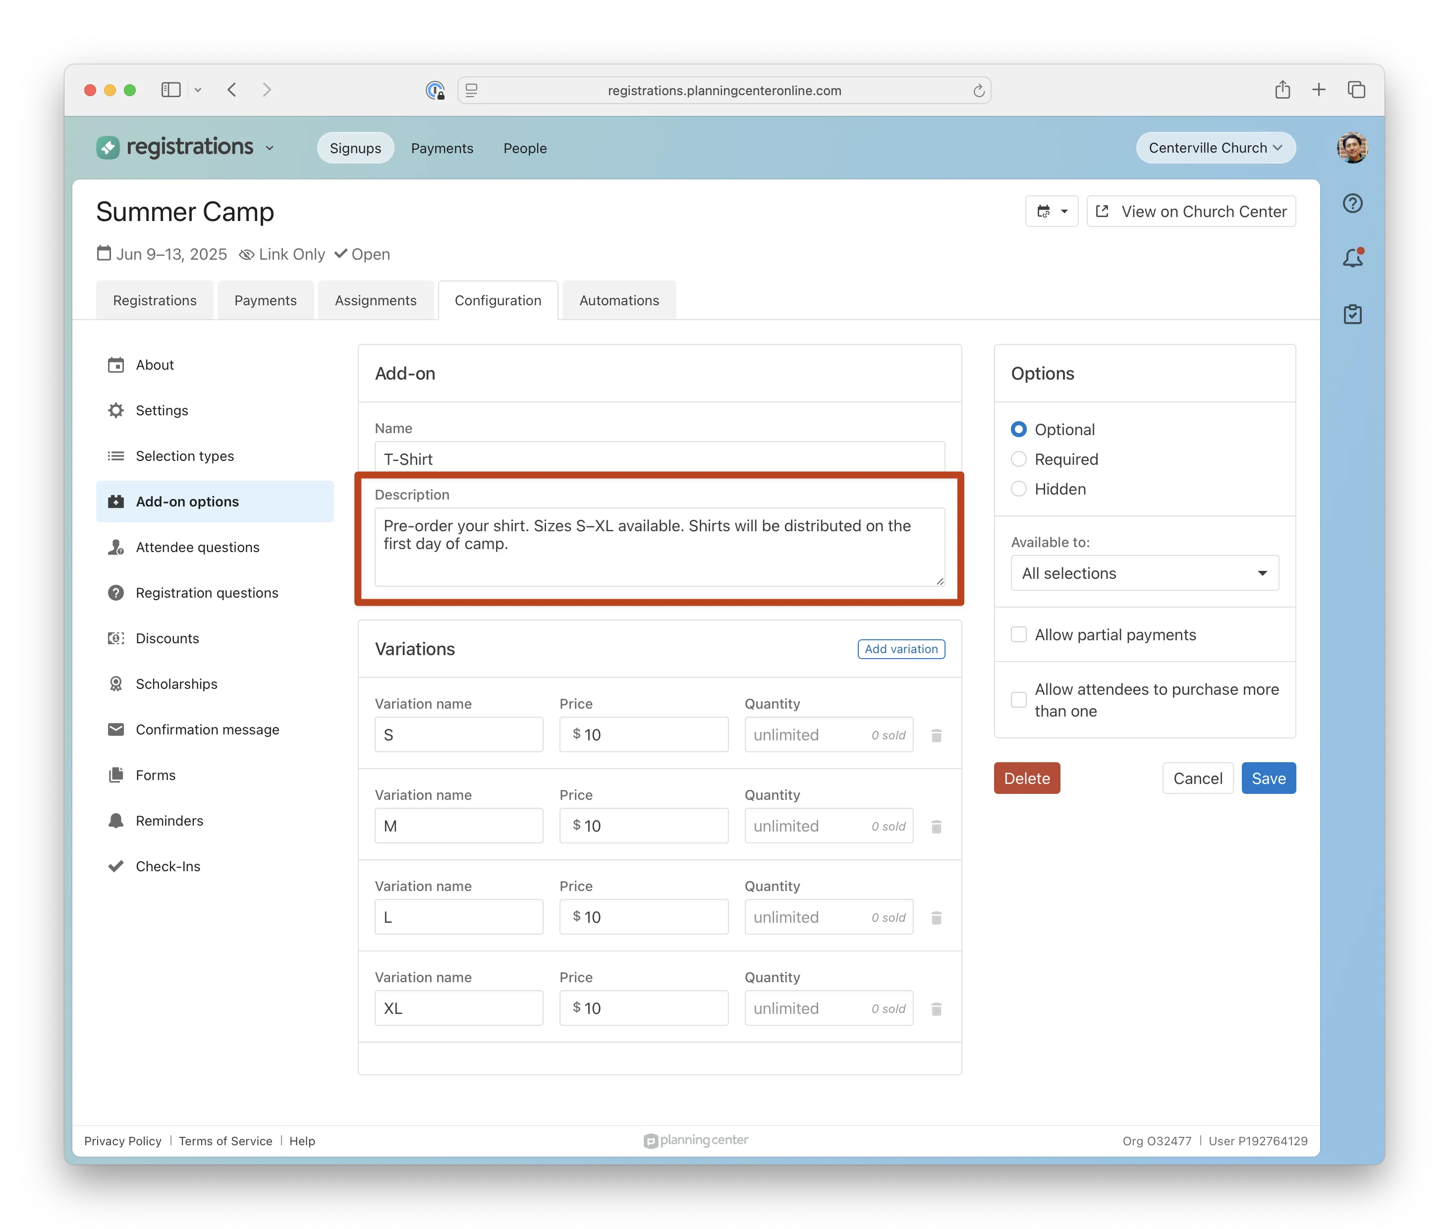Click the add-on Name field

pyautogui.click(x=660, y=457)
